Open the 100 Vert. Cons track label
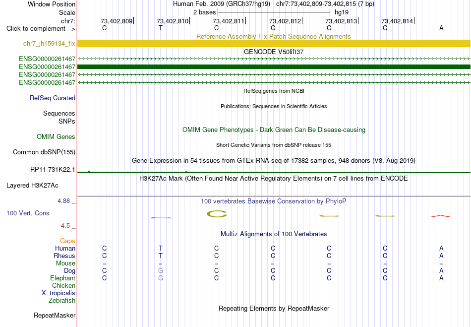Screen dimensions: 471x327 click(x=28, y=213)
